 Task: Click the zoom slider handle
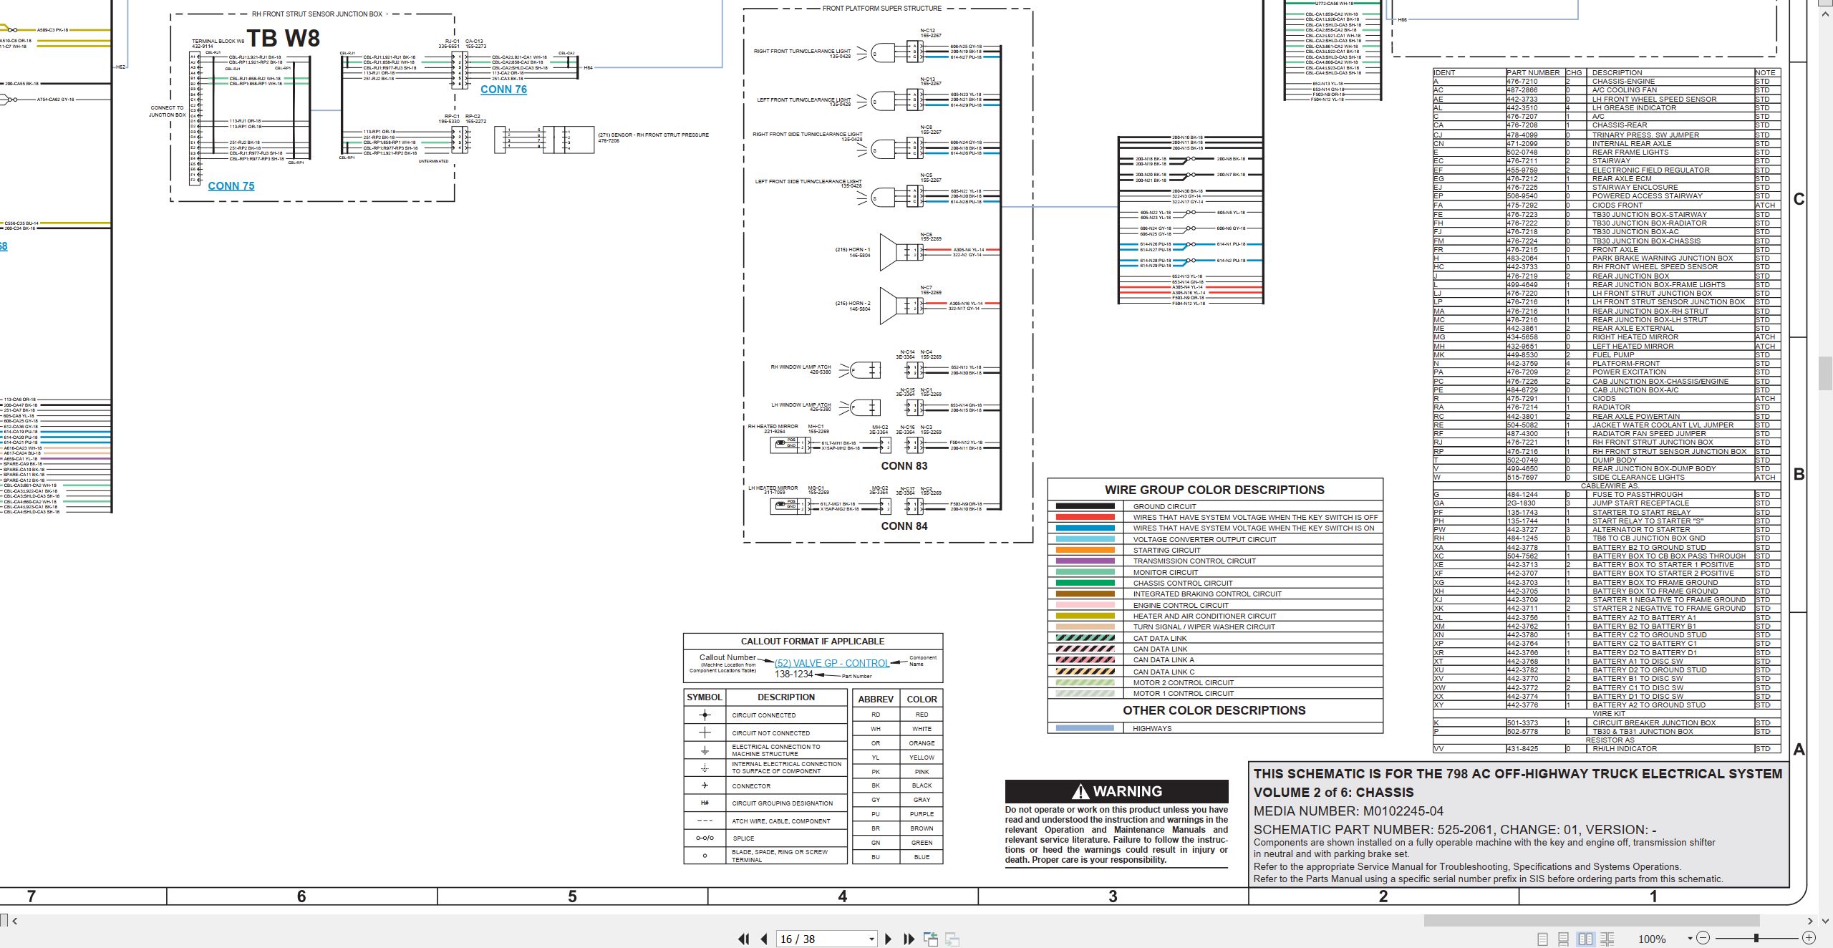1756,938
